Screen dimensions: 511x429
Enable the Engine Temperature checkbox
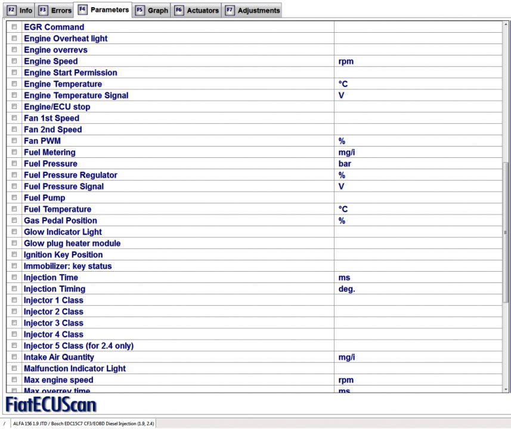coord(14,84)
